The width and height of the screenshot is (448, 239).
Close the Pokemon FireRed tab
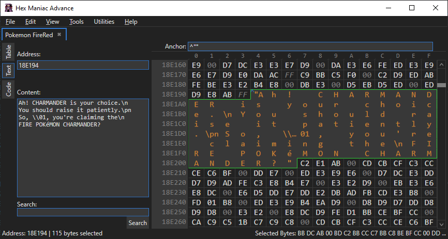[x=59, y=35]
